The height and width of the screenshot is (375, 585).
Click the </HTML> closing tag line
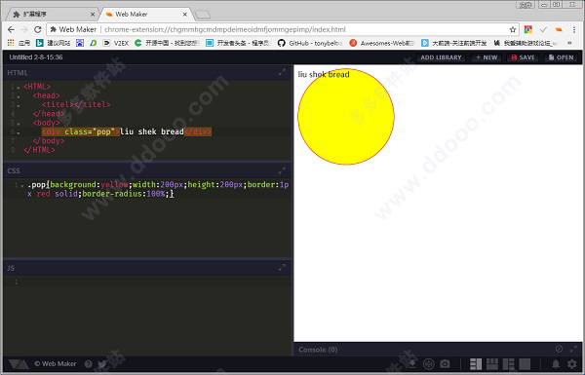[39, 150]
